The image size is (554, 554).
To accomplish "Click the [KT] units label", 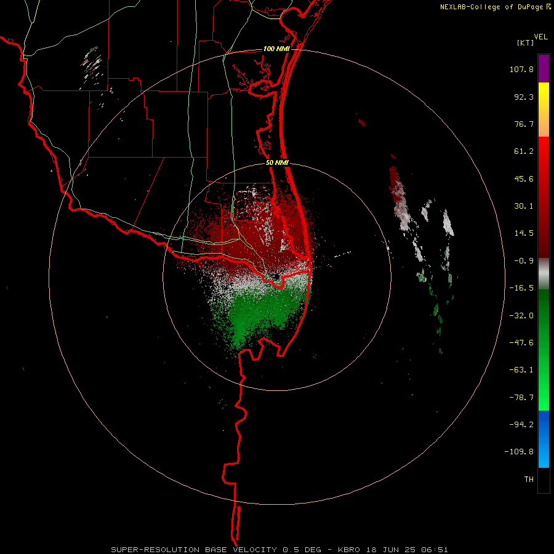I will coord(525,42).
